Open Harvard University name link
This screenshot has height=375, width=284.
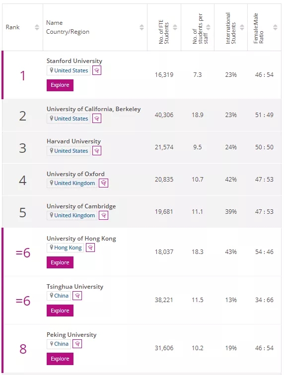(73, 141)
